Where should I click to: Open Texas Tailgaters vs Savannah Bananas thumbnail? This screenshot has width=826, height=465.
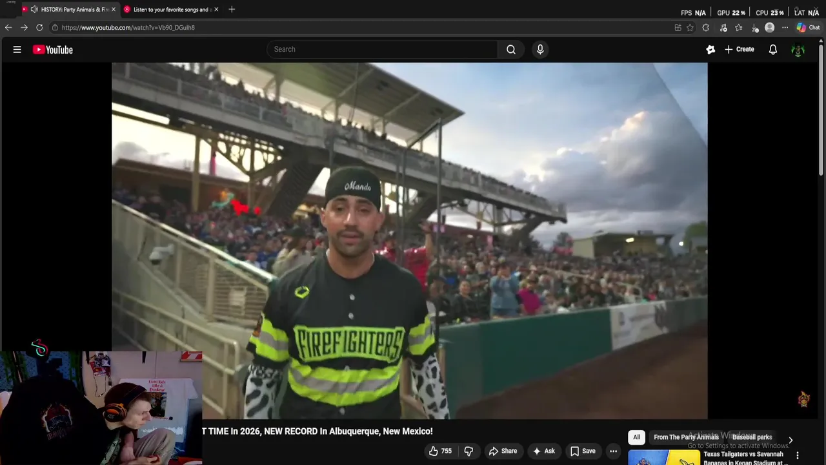pyautogui.click(x=664, y=457)
